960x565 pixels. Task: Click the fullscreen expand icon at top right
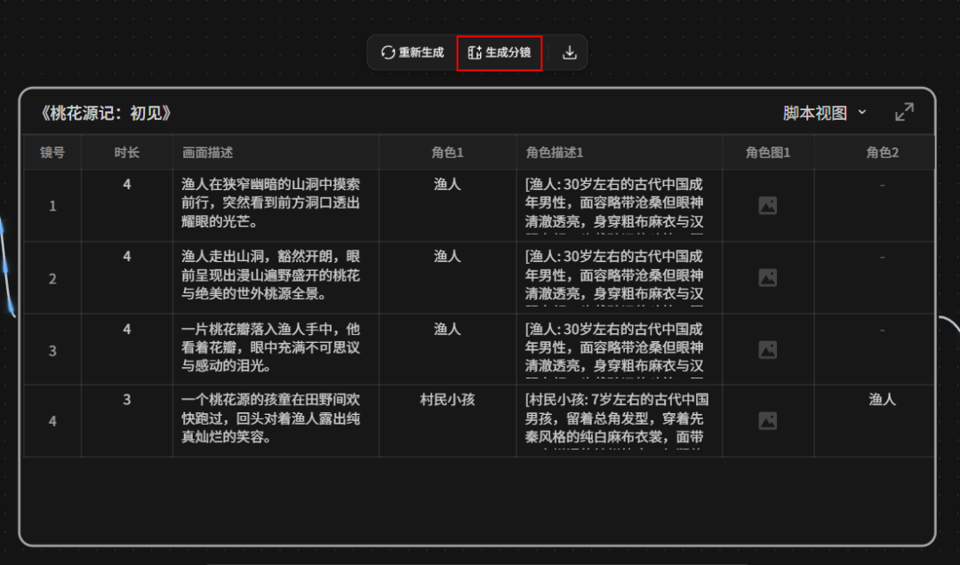coord(904,112)
